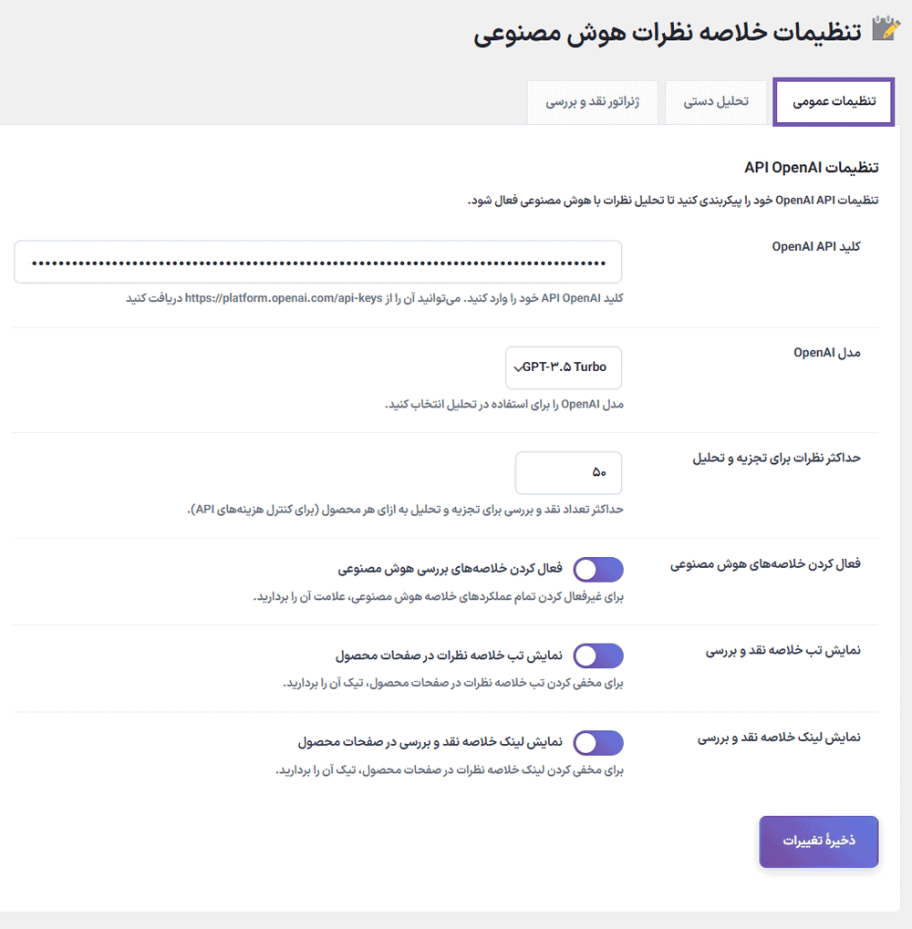Click bold text "نمایش لینک خلاصه نقد و بررسی در صفحات محصول"
The image size is (912, 929).
pyautogui.click(x=430, y=741)
